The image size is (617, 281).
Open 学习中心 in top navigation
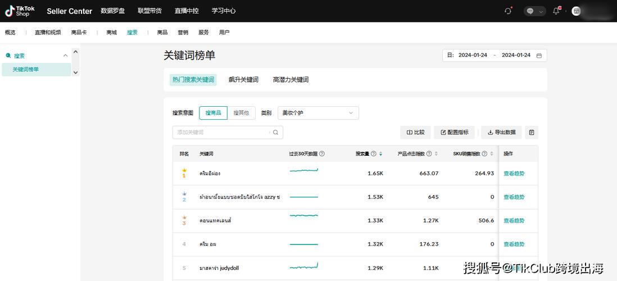[x=224, y=11]
